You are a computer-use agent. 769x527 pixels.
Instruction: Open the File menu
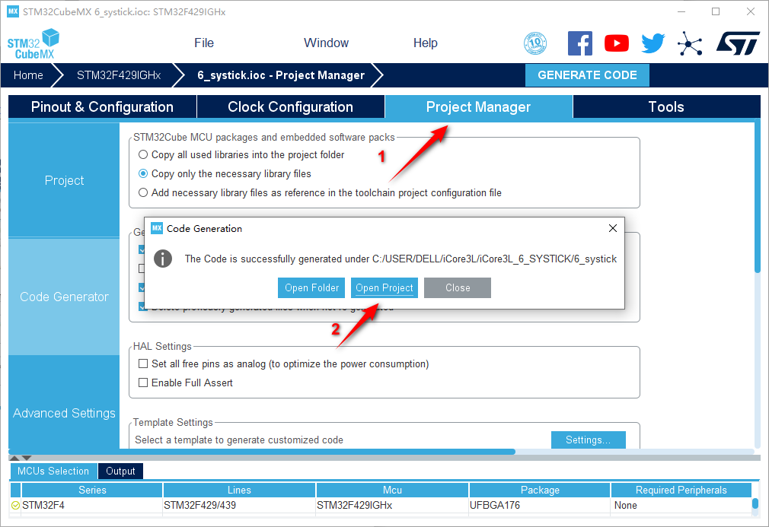point(204,43)
